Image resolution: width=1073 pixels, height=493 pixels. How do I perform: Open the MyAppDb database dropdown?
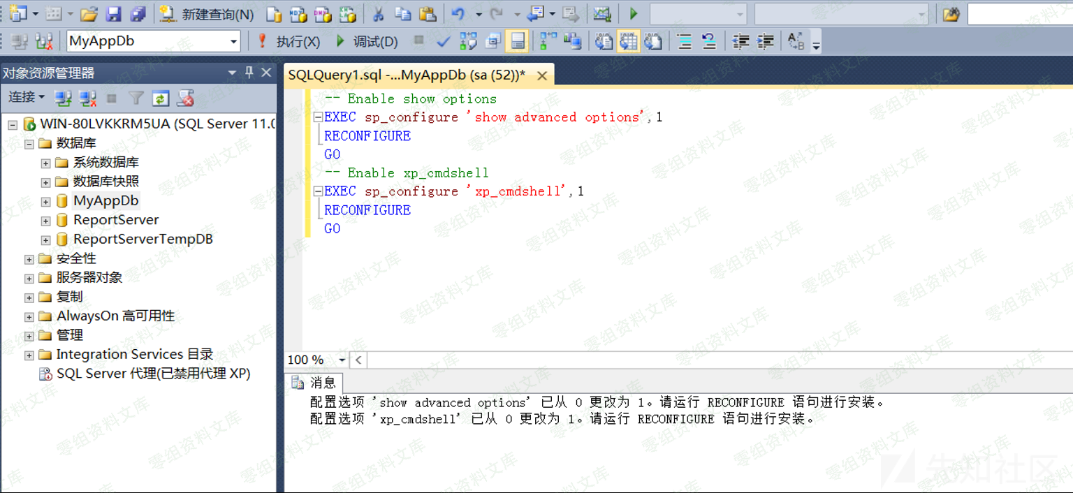[x=234, y=41]
